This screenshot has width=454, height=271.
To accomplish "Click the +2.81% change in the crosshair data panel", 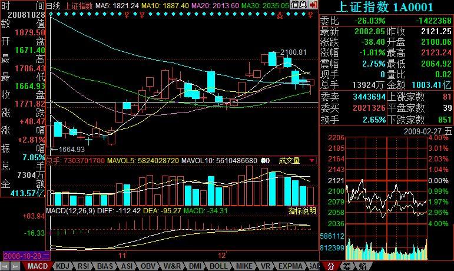I will [31, 140].
